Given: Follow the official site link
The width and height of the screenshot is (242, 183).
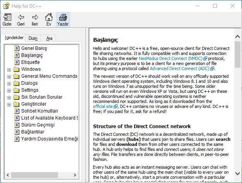Looking at the screenshot, I should tap(103, 106).
